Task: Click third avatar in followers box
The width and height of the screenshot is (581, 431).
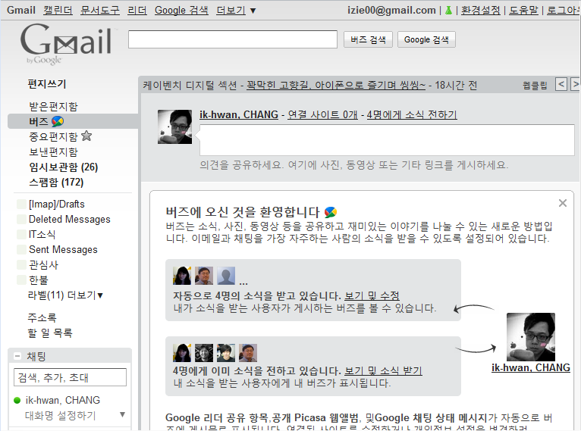Action: tap(226, 353)
